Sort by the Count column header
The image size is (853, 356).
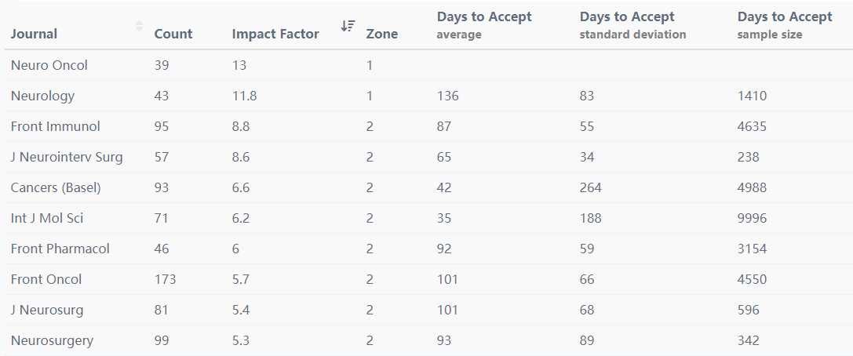point(173,34)
